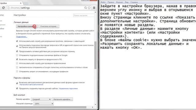Toggle phishing and malware protection checkbox
This screenshot has height=110, width=196.
(17, 59)
